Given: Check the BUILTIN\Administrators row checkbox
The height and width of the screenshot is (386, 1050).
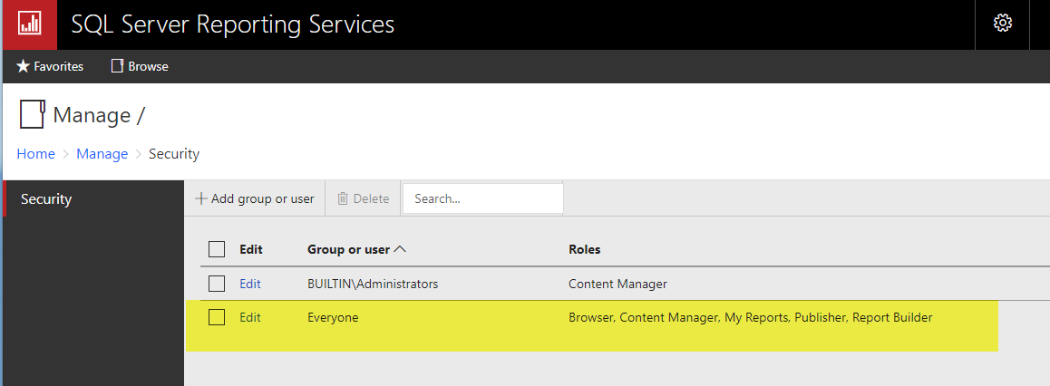Looking at the screenshot, I should pos(217,284).
